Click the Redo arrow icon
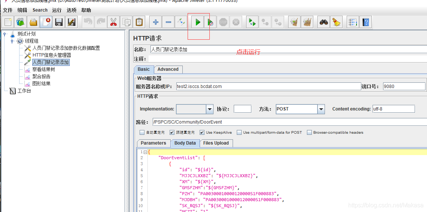 pyautogui.click(x=101, y=22)
